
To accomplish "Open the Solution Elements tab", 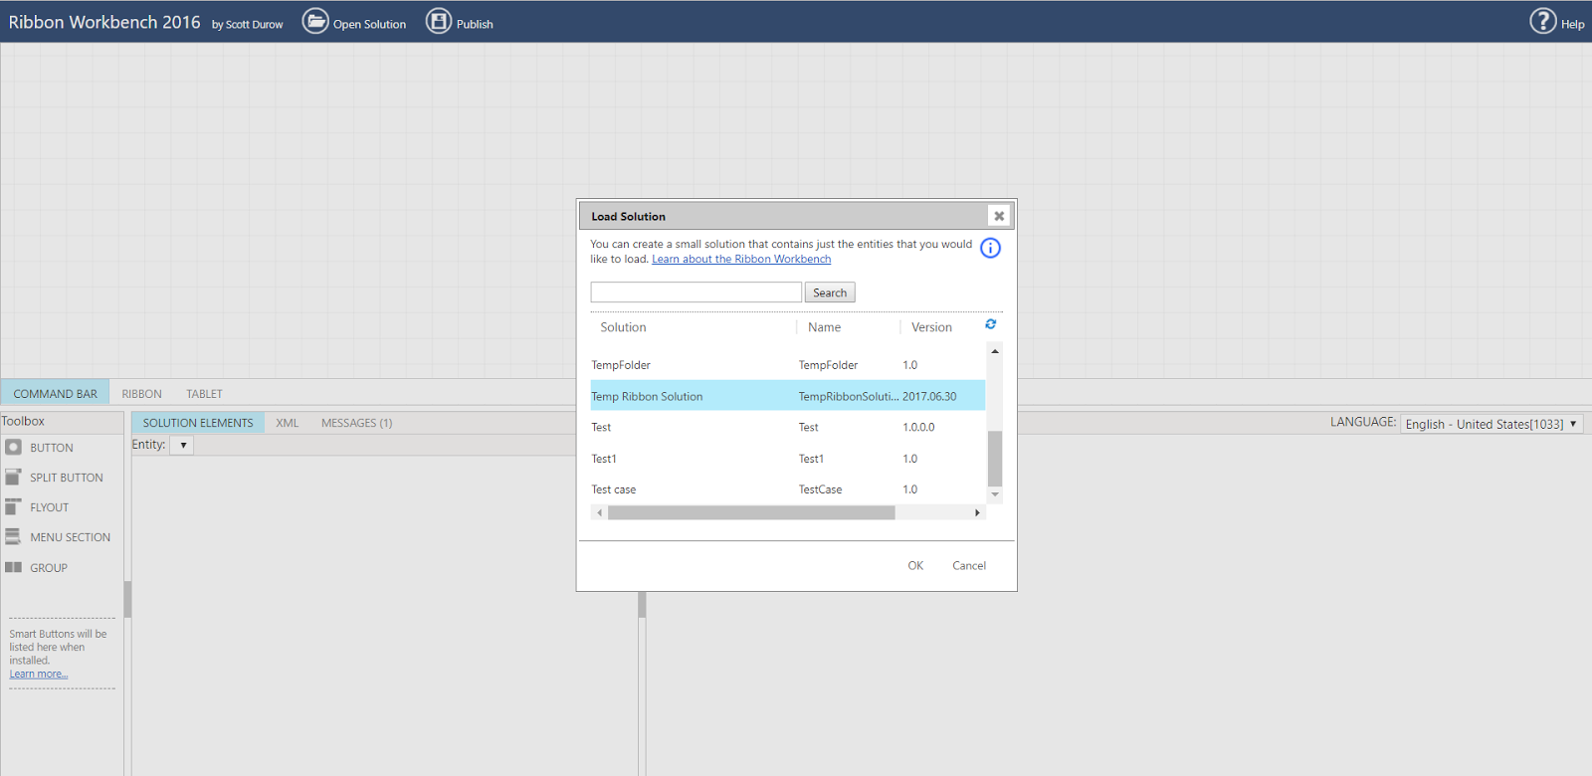I will point(198,423).
